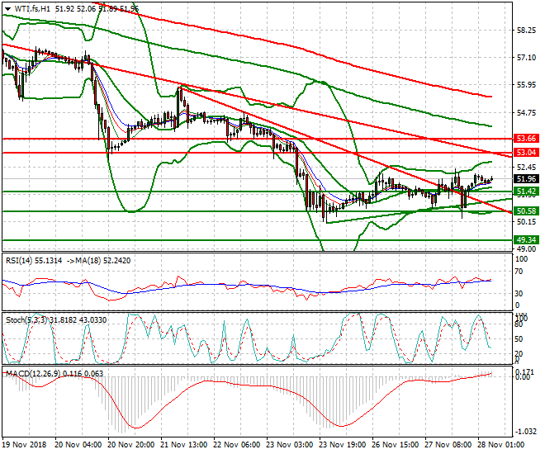This screenshot has width=545, height=454.
Task: Click the 19 Nov 2018 time axis label
Action: [x=24, y=445]
